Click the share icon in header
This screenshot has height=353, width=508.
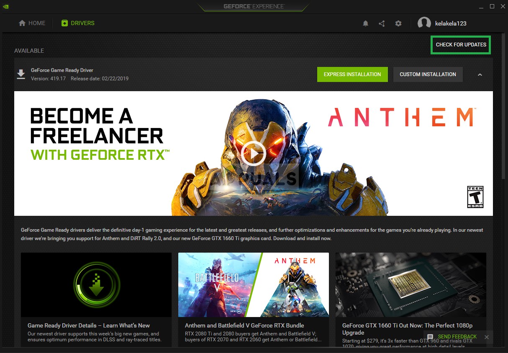[x=382, y=23]
